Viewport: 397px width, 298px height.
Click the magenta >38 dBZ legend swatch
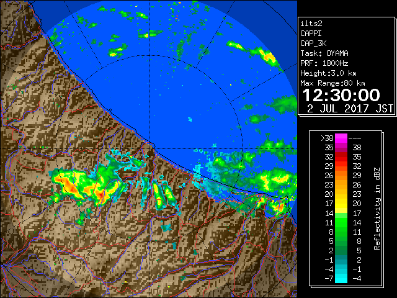tap(341, 138)
